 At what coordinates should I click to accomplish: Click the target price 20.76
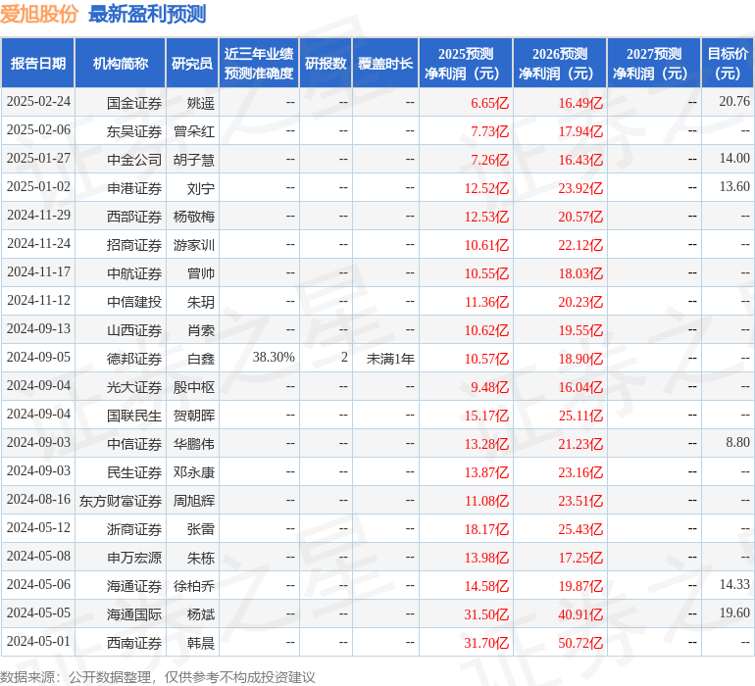pos(734,101)
